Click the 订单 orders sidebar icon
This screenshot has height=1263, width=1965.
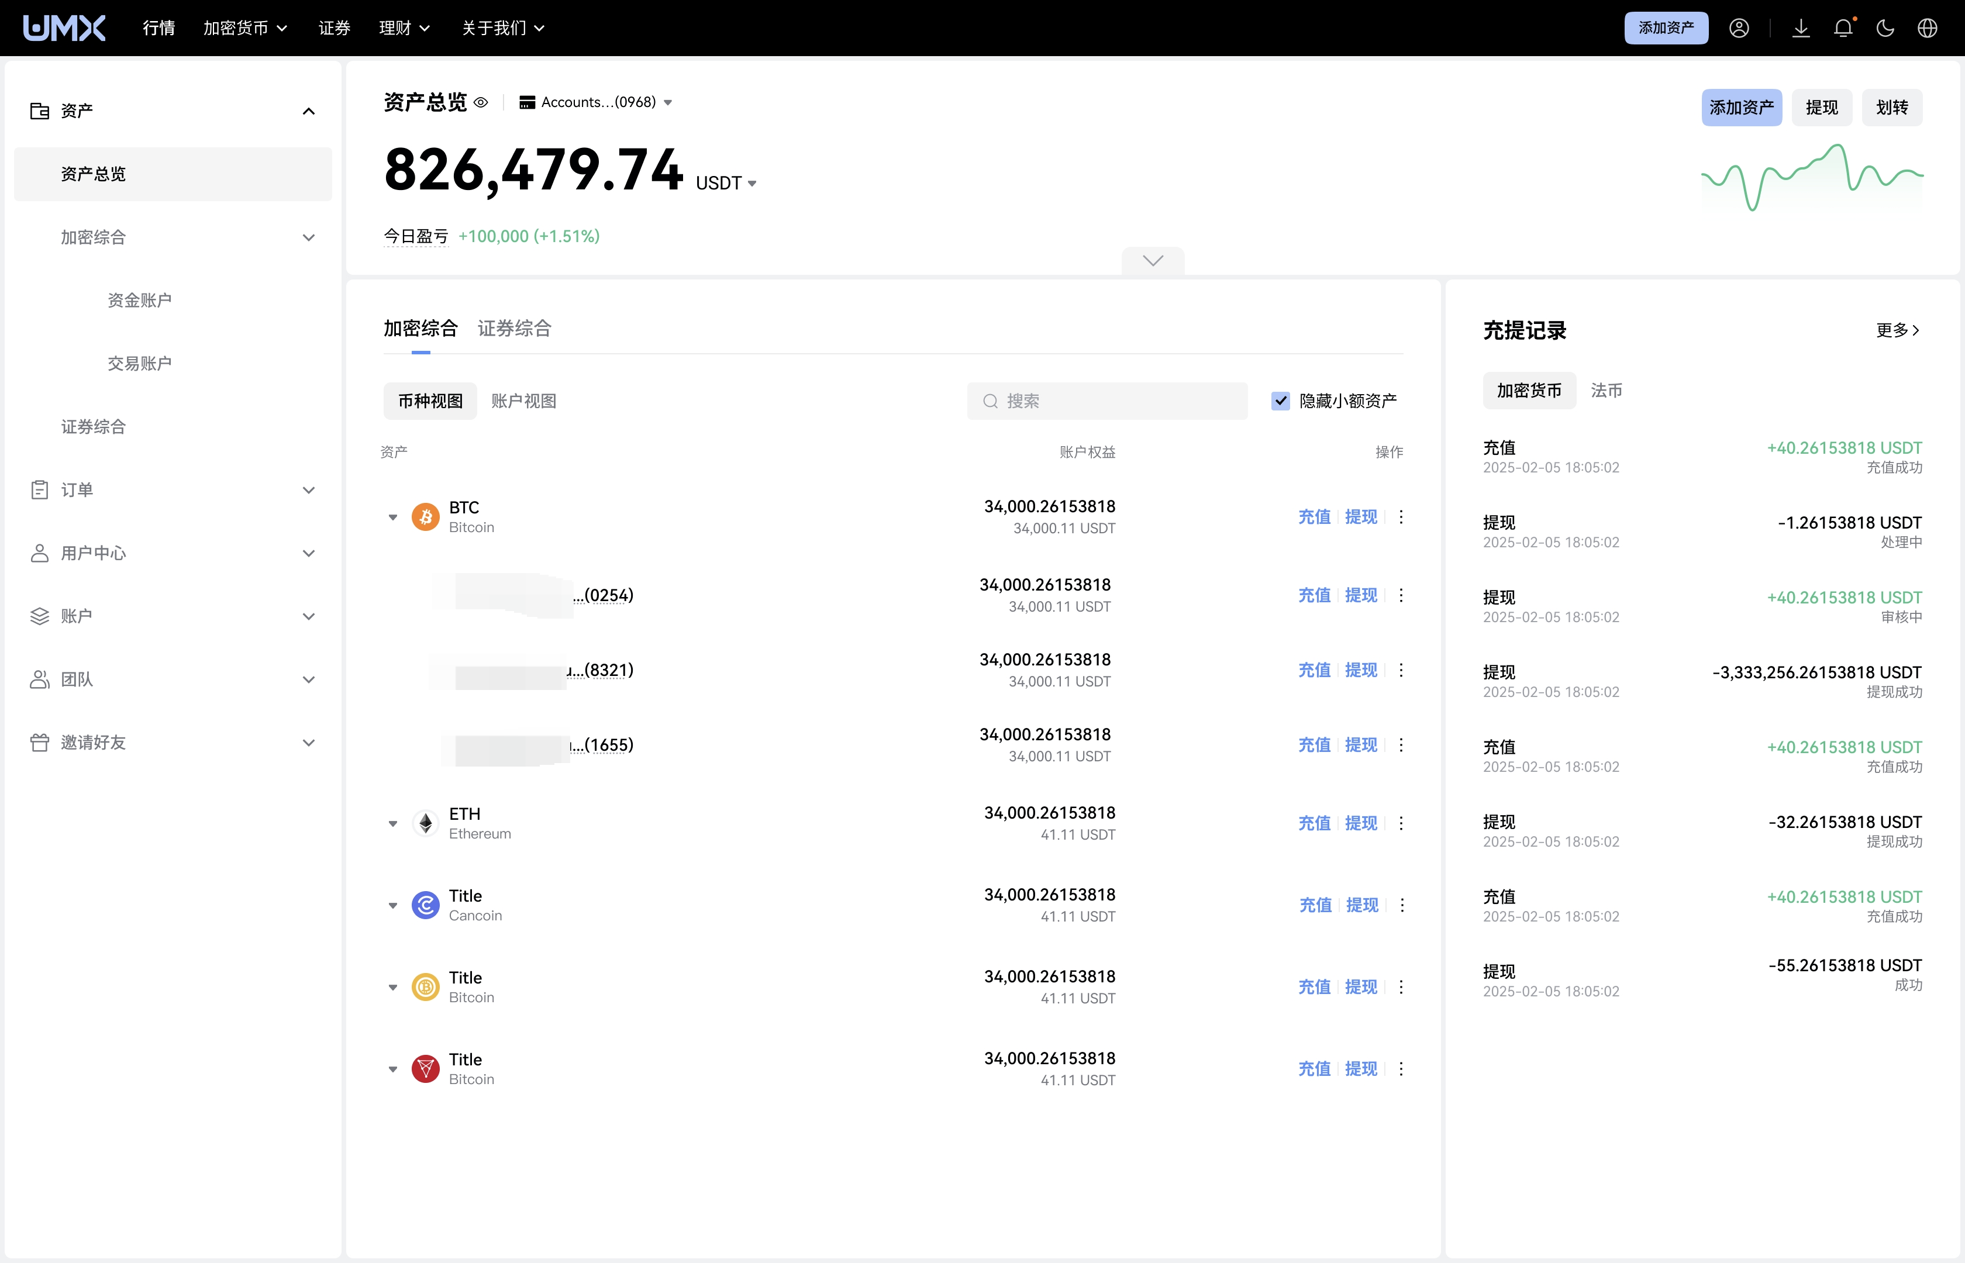(39, 489)
